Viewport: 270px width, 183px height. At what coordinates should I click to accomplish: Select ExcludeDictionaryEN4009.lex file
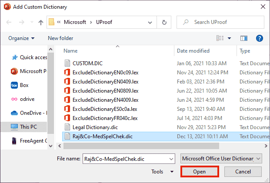click(105, 100)
